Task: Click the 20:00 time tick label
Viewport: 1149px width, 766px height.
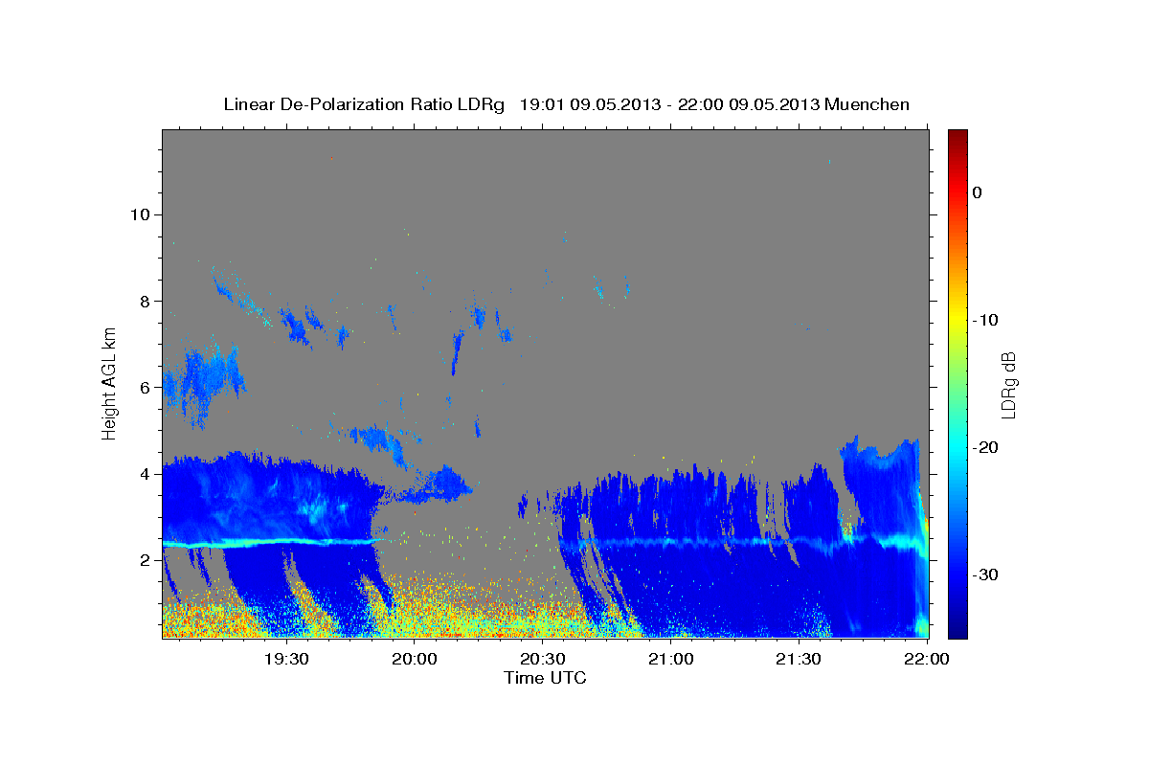Action: click(415, 659)
